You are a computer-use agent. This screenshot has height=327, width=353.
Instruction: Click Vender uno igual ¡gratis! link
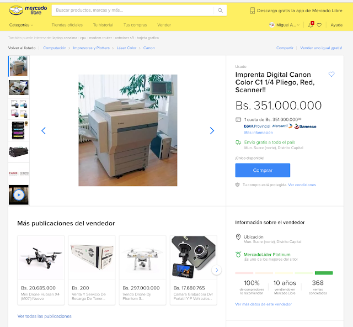click(321, 48)
